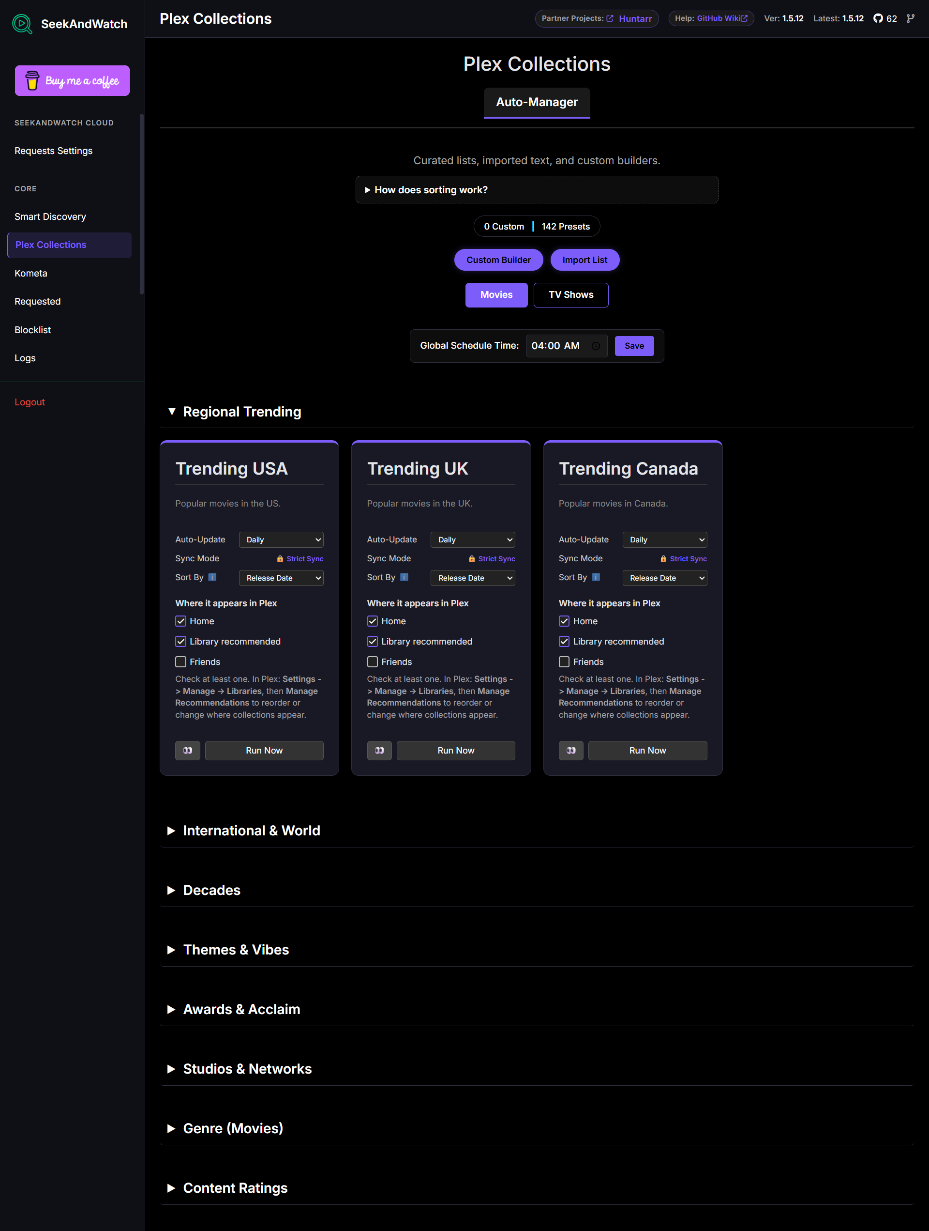This screenshot has width=929, height=1231.
Task: Open Auto-Update dropdown in Trending USA
Action: 281,540
